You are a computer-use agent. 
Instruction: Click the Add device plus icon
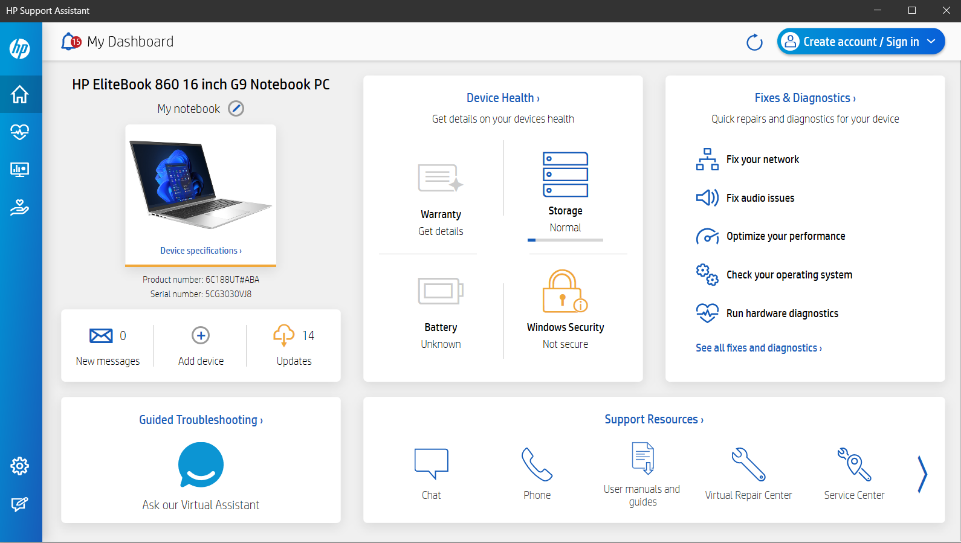click(x=201, y=335)
